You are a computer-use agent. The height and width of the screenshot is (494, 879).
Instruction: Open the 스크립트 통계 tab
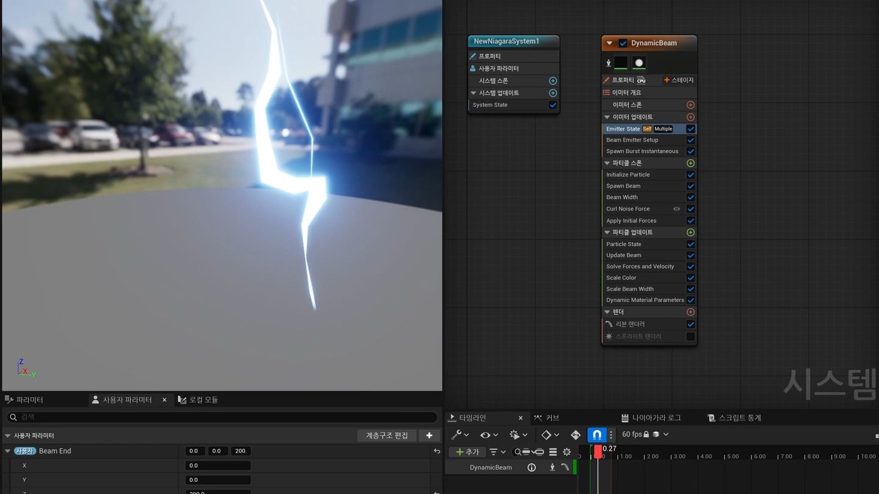coord(734,418)
